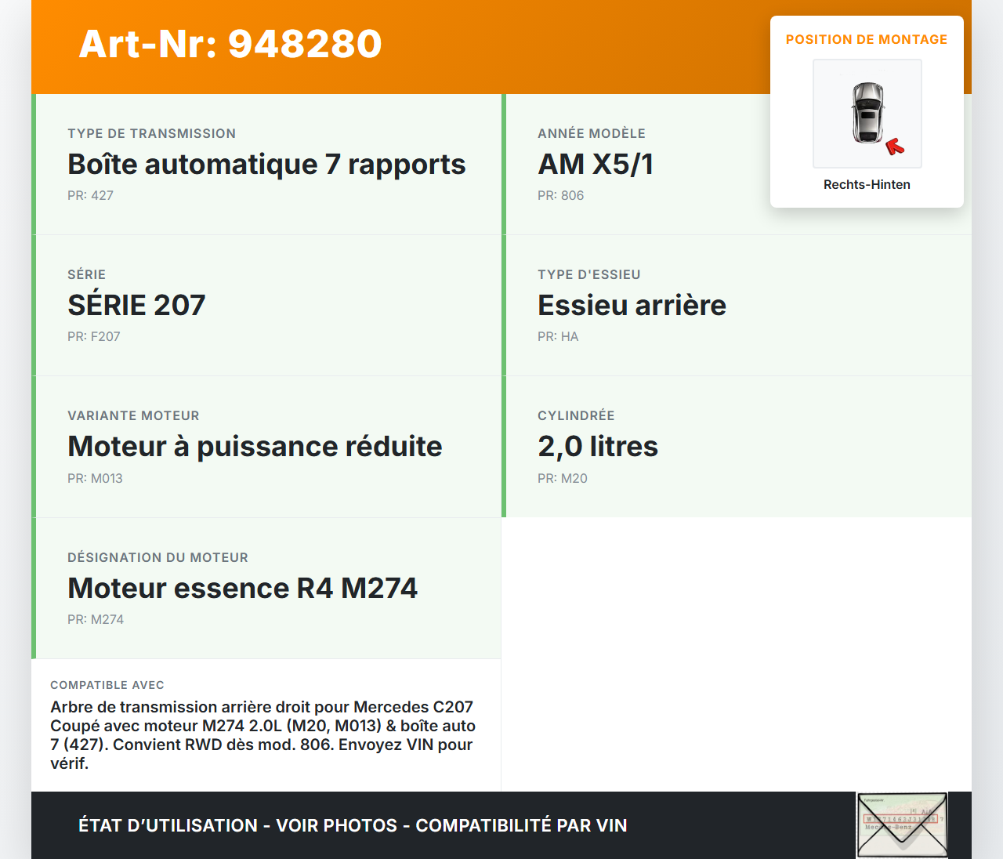Expand the POSITION DE MONTAGE panel
Screen dimensions: 1003x859
tap(867, 38)
